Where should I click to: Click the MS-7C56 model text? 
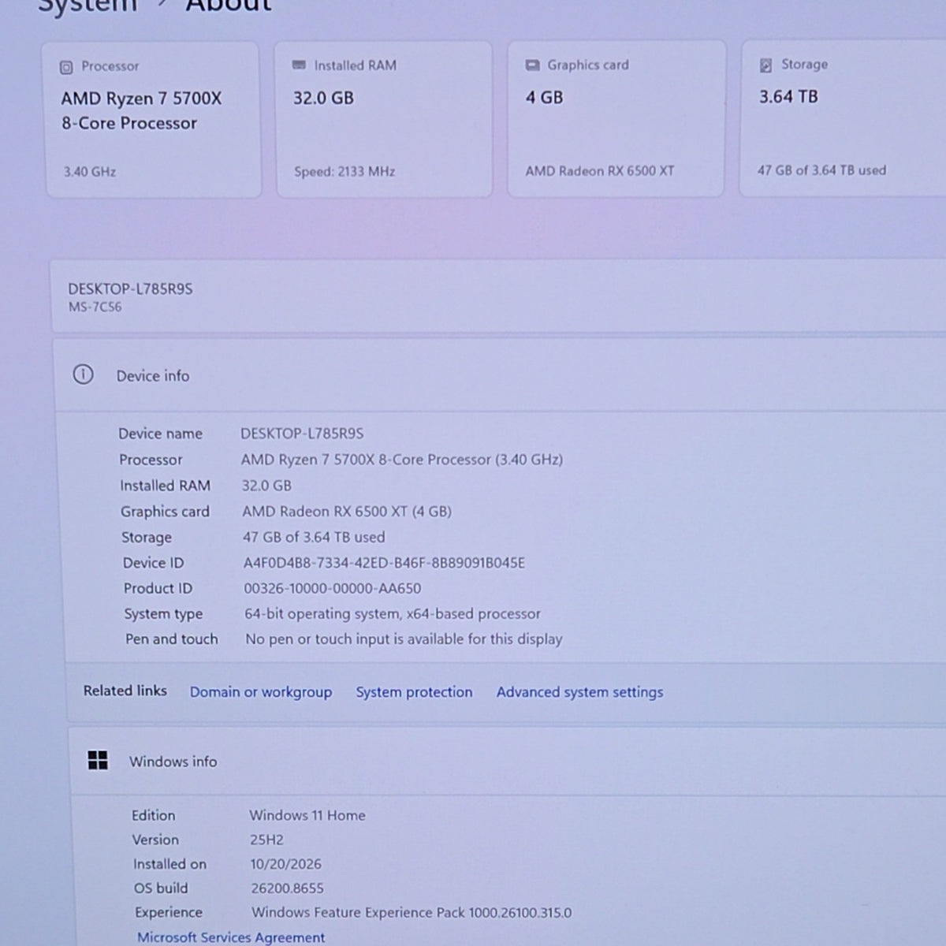pos(95,307)
